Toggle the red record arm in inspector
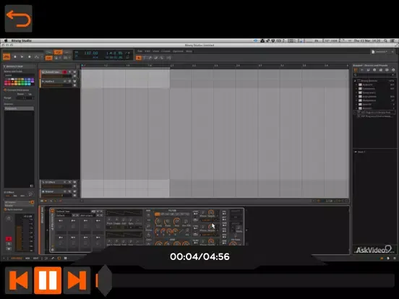Screen dimensions: 399x299 tap(9, 239)
